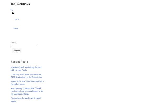Open post Unlocking Profit Potential: Investing $100

[x=26, y=76]
